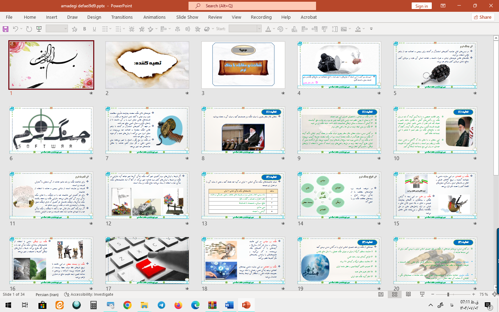Open Reading View from status bar
The height and width of the screenshot is (312, 499).
[x=408, y=294]
